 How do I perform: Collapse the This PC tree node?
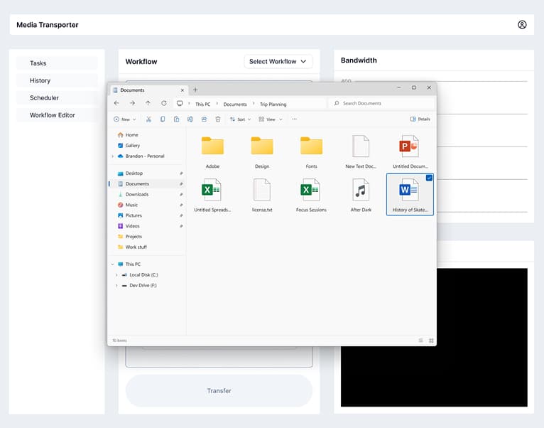click(x=112, y=264)
